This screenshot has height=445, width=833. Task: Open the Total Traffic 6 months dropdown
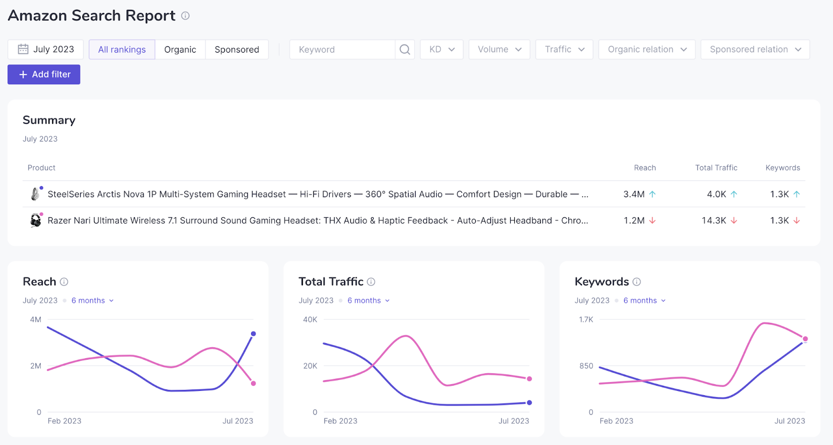click(x=369, y=300)
